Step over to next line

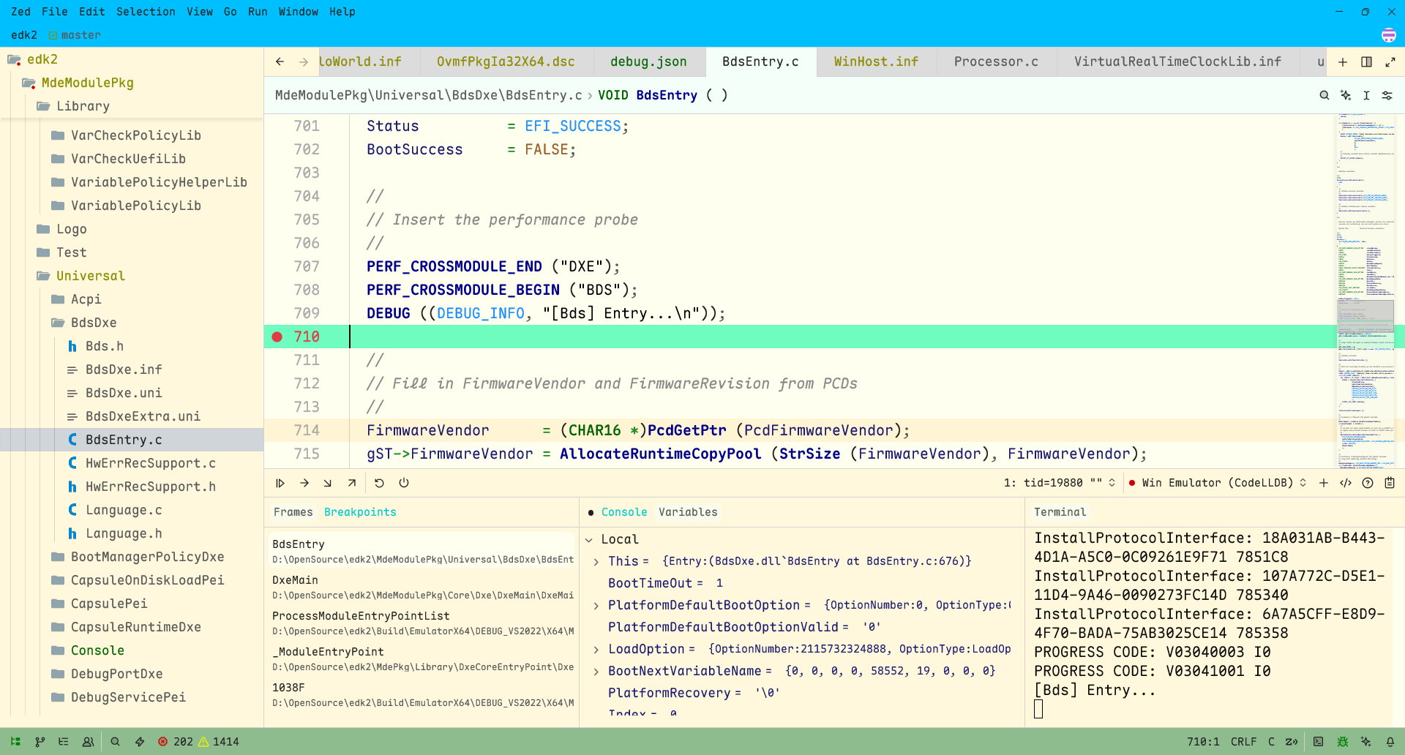(x=304, y=483)
